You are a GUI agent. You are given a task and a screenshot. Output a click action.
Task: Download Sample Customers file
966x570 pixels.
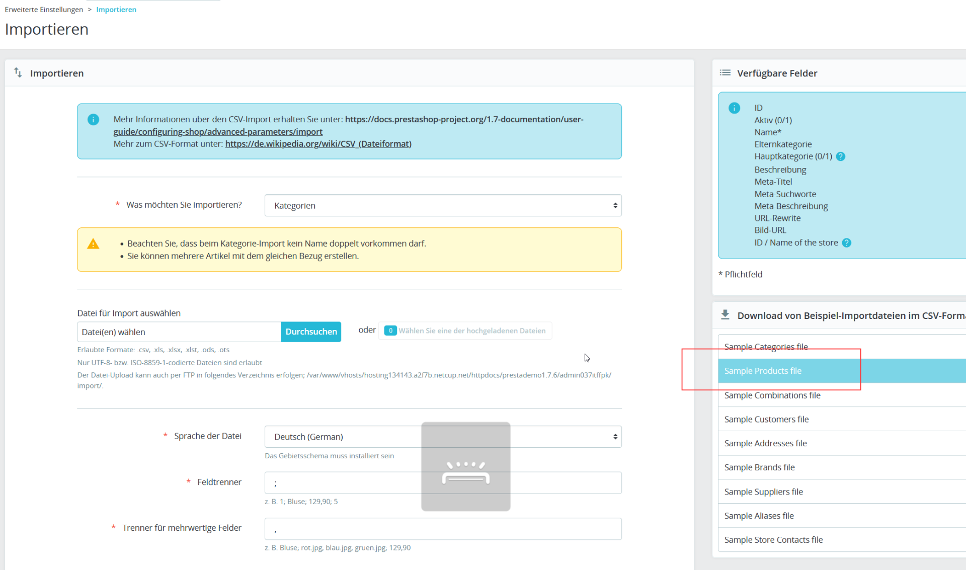766,420
